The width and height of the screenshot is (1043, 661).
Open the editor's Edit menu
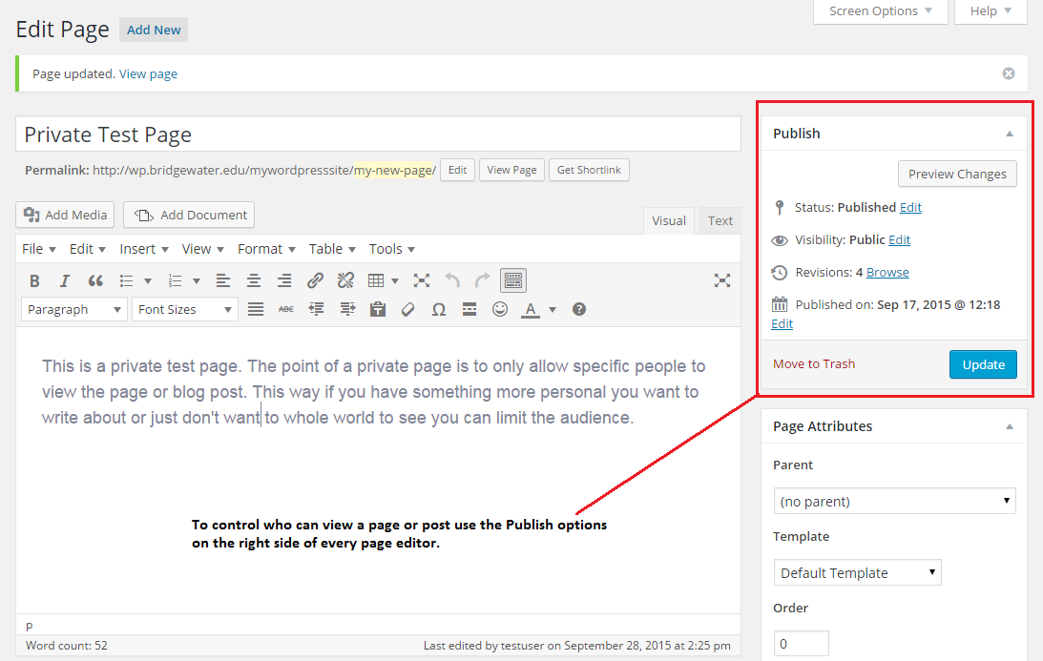[x=87, y=249]
